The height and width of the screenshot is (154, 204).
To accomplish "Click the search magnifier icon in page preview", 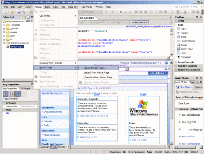I will 166,69.
